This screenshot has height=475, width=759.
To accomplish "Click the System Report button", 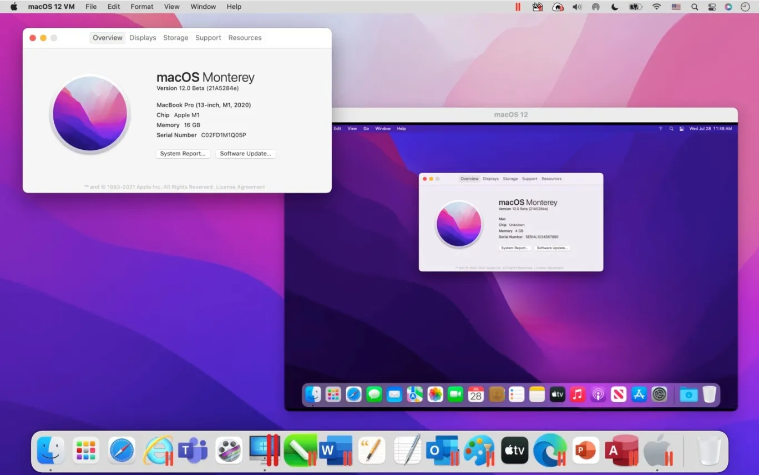I will click(183, 154).
